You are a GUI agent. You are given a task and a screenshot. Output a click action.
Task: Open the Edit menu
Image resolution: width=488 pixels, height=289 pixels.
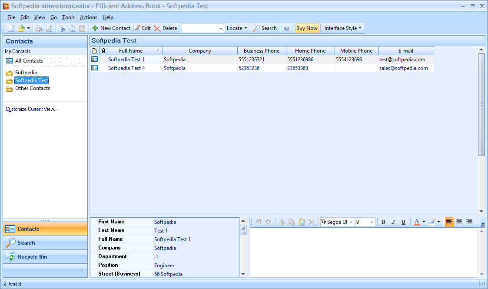click(25, 17)
